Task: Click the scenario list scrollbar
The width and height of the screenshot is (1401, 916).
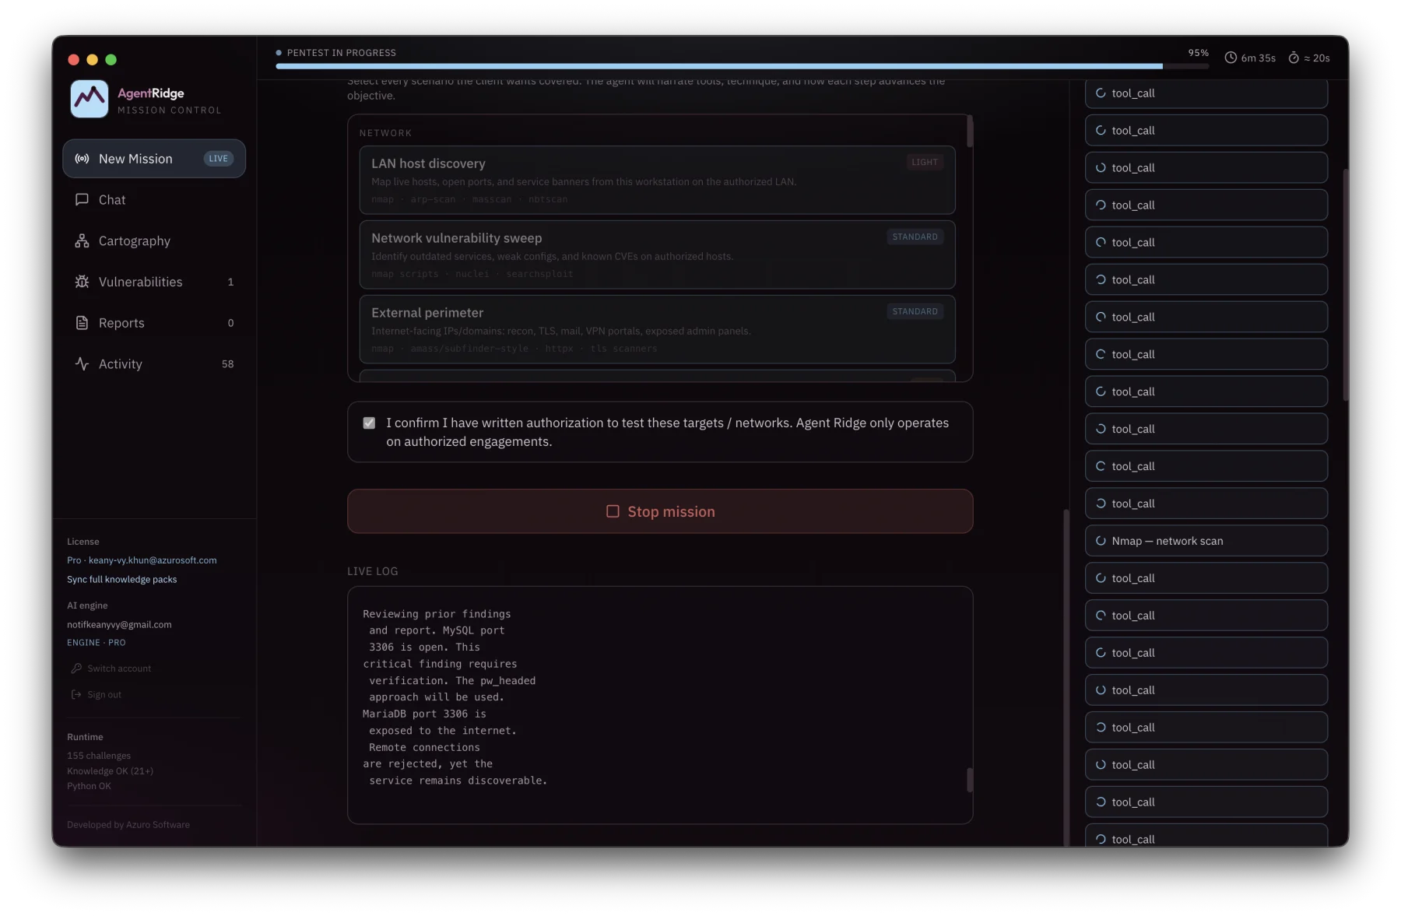Action: coord(970,132)
